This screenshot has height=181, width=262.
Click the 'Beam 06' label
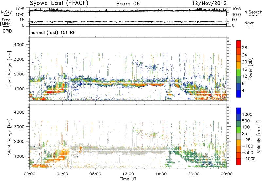(x=128, y=4)
